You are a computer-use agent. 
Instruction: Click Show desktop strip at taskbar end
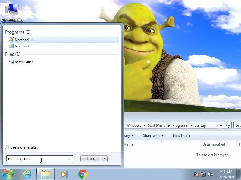pos(239,174)
